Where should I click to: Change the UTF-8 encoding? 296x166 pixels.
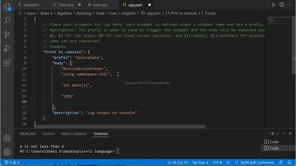[x=217, y=162]
